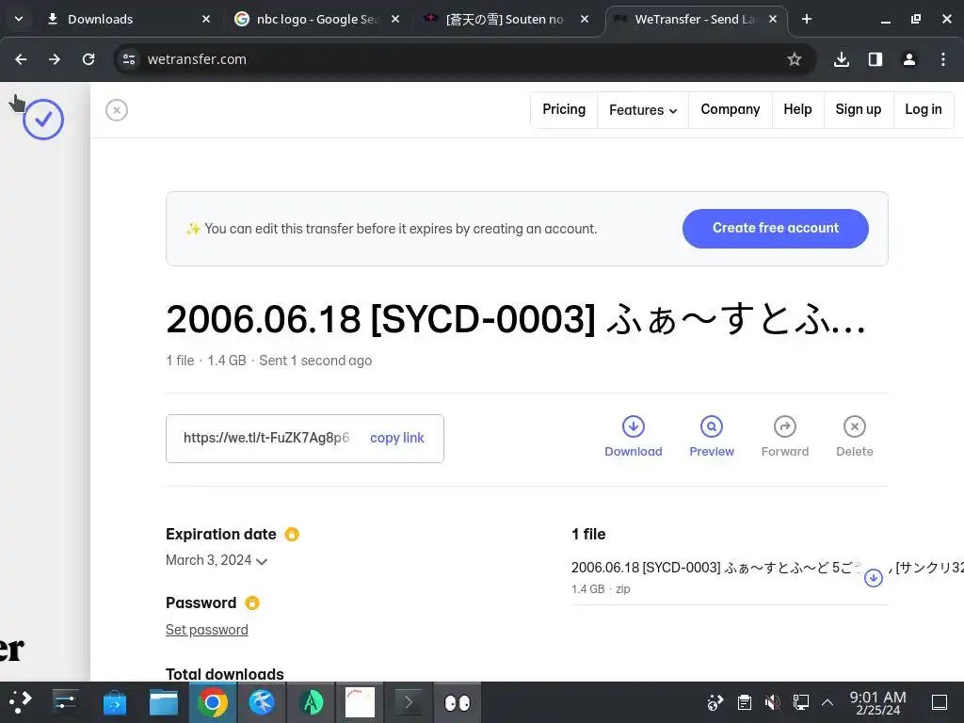The height and width of the screenshot is (723, 964).
Task: Open Help page
Action: 797,109
